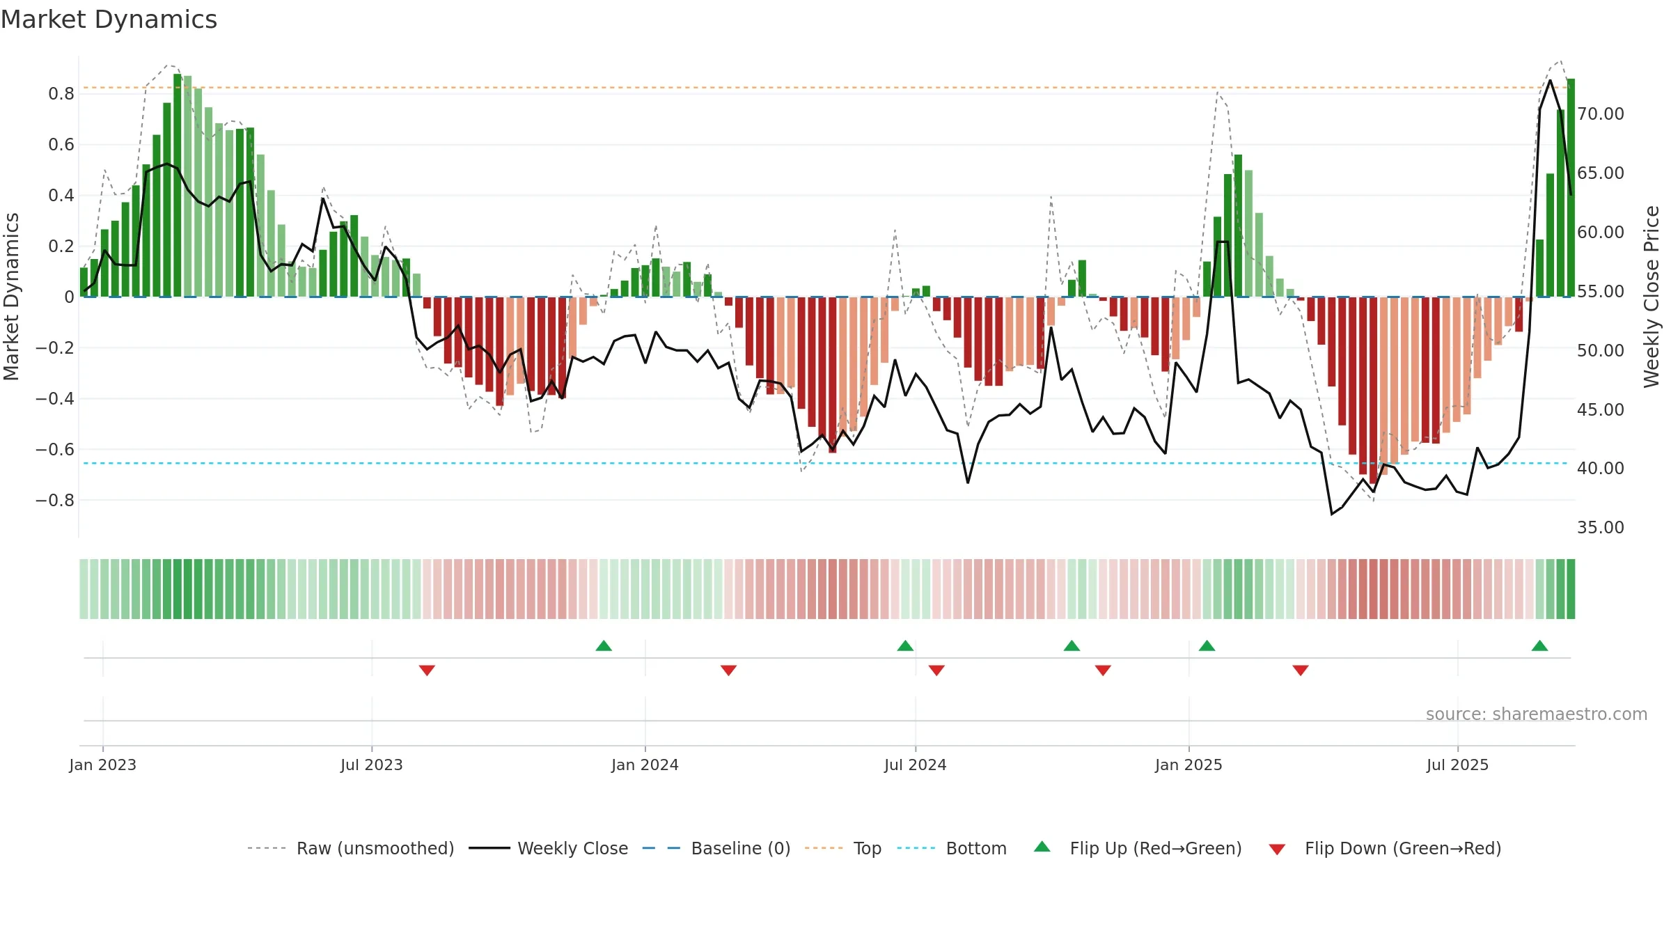
Task: Click the Flip Up (Red→Green) legend label
Action: [x=1156, y=848]
